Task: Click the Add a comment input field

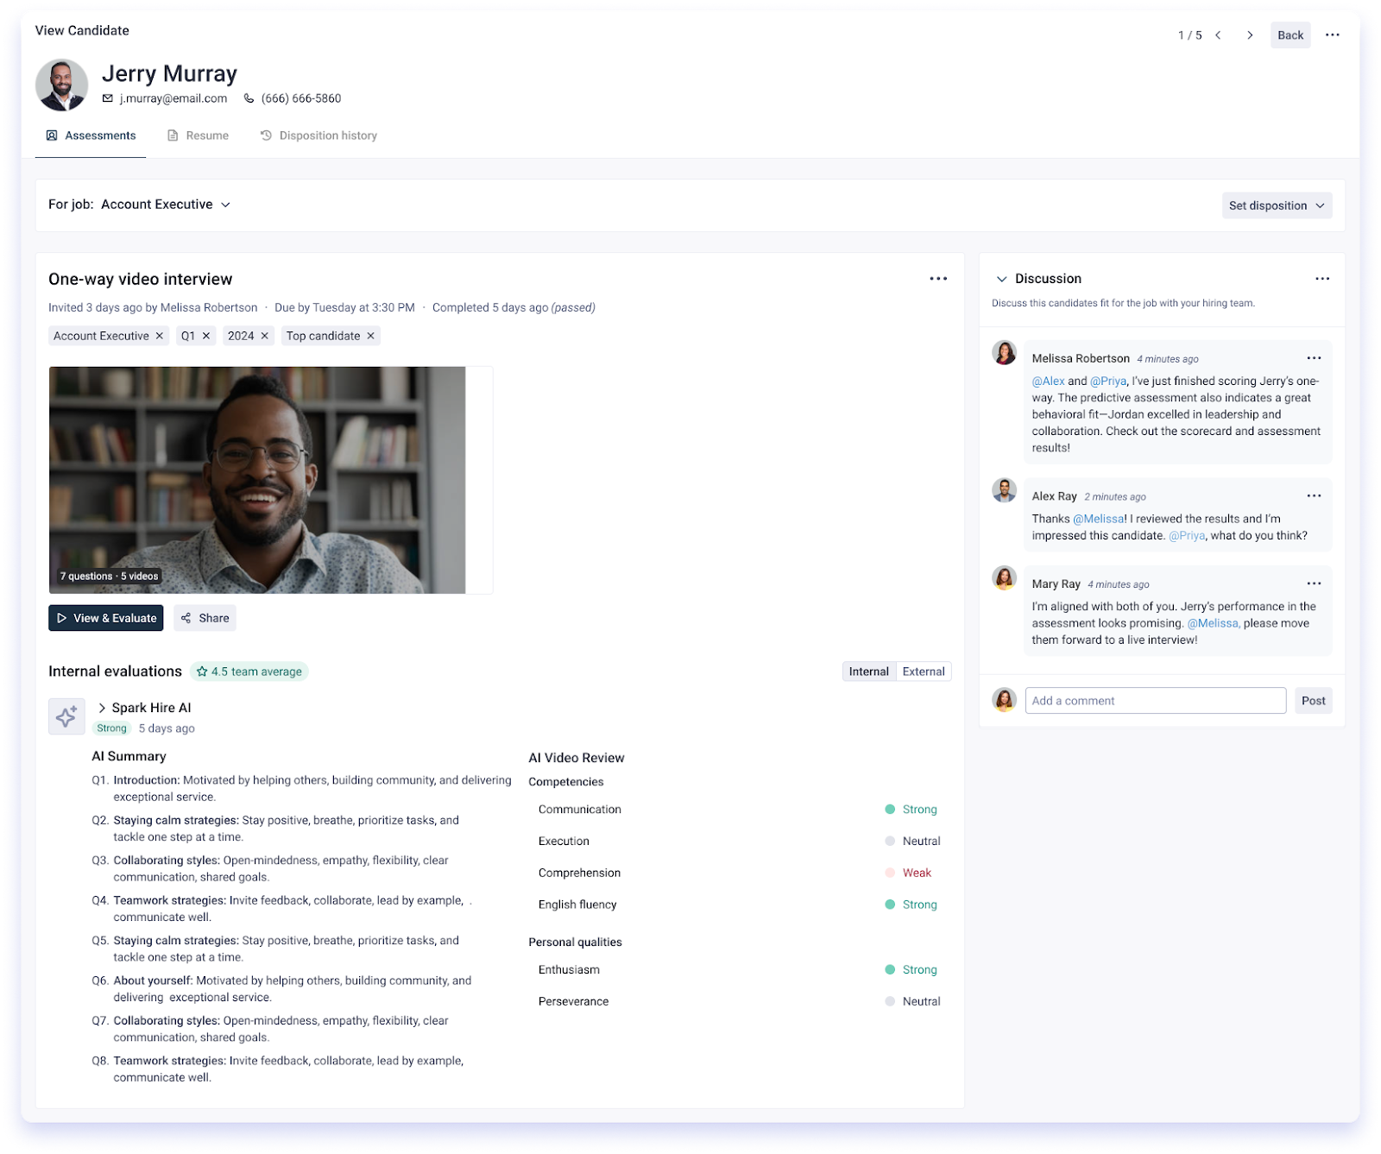Action: tap(1155, 700)
